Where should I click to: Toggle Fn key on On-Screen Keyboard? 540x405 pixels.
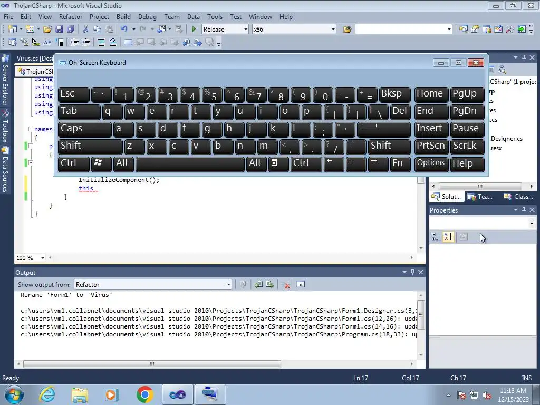coord(400,163)
